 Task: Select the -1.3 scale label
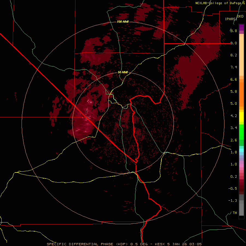[x=233, y=201]
